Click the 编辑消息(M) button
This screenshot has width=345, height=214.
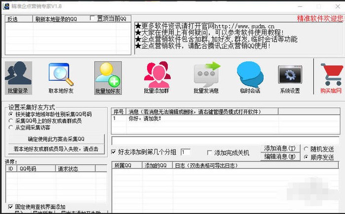pyautogui.click(x=280, y=156)
